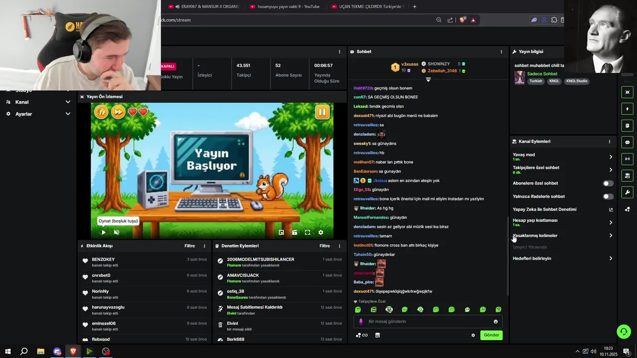Select BENZOKEY follow event
This screenshot has height=358, width=637.
pos(144,262)
